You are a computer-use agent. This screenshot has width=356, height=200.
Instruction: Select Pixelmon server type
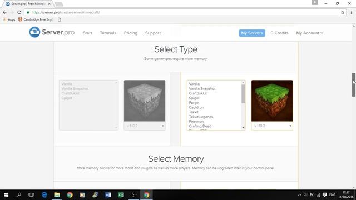196,122
